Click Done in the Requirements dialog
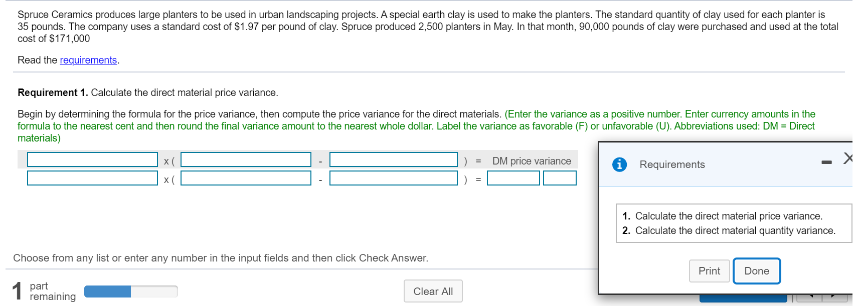The height and width of the screenshot is (306, 858). click(756, 271)
